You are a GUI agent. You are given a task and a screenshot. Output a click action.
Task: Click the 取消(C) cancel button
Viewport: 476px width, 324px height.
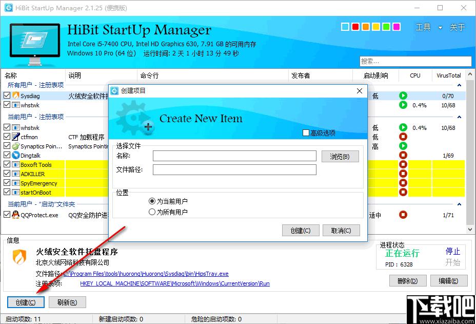341,231
